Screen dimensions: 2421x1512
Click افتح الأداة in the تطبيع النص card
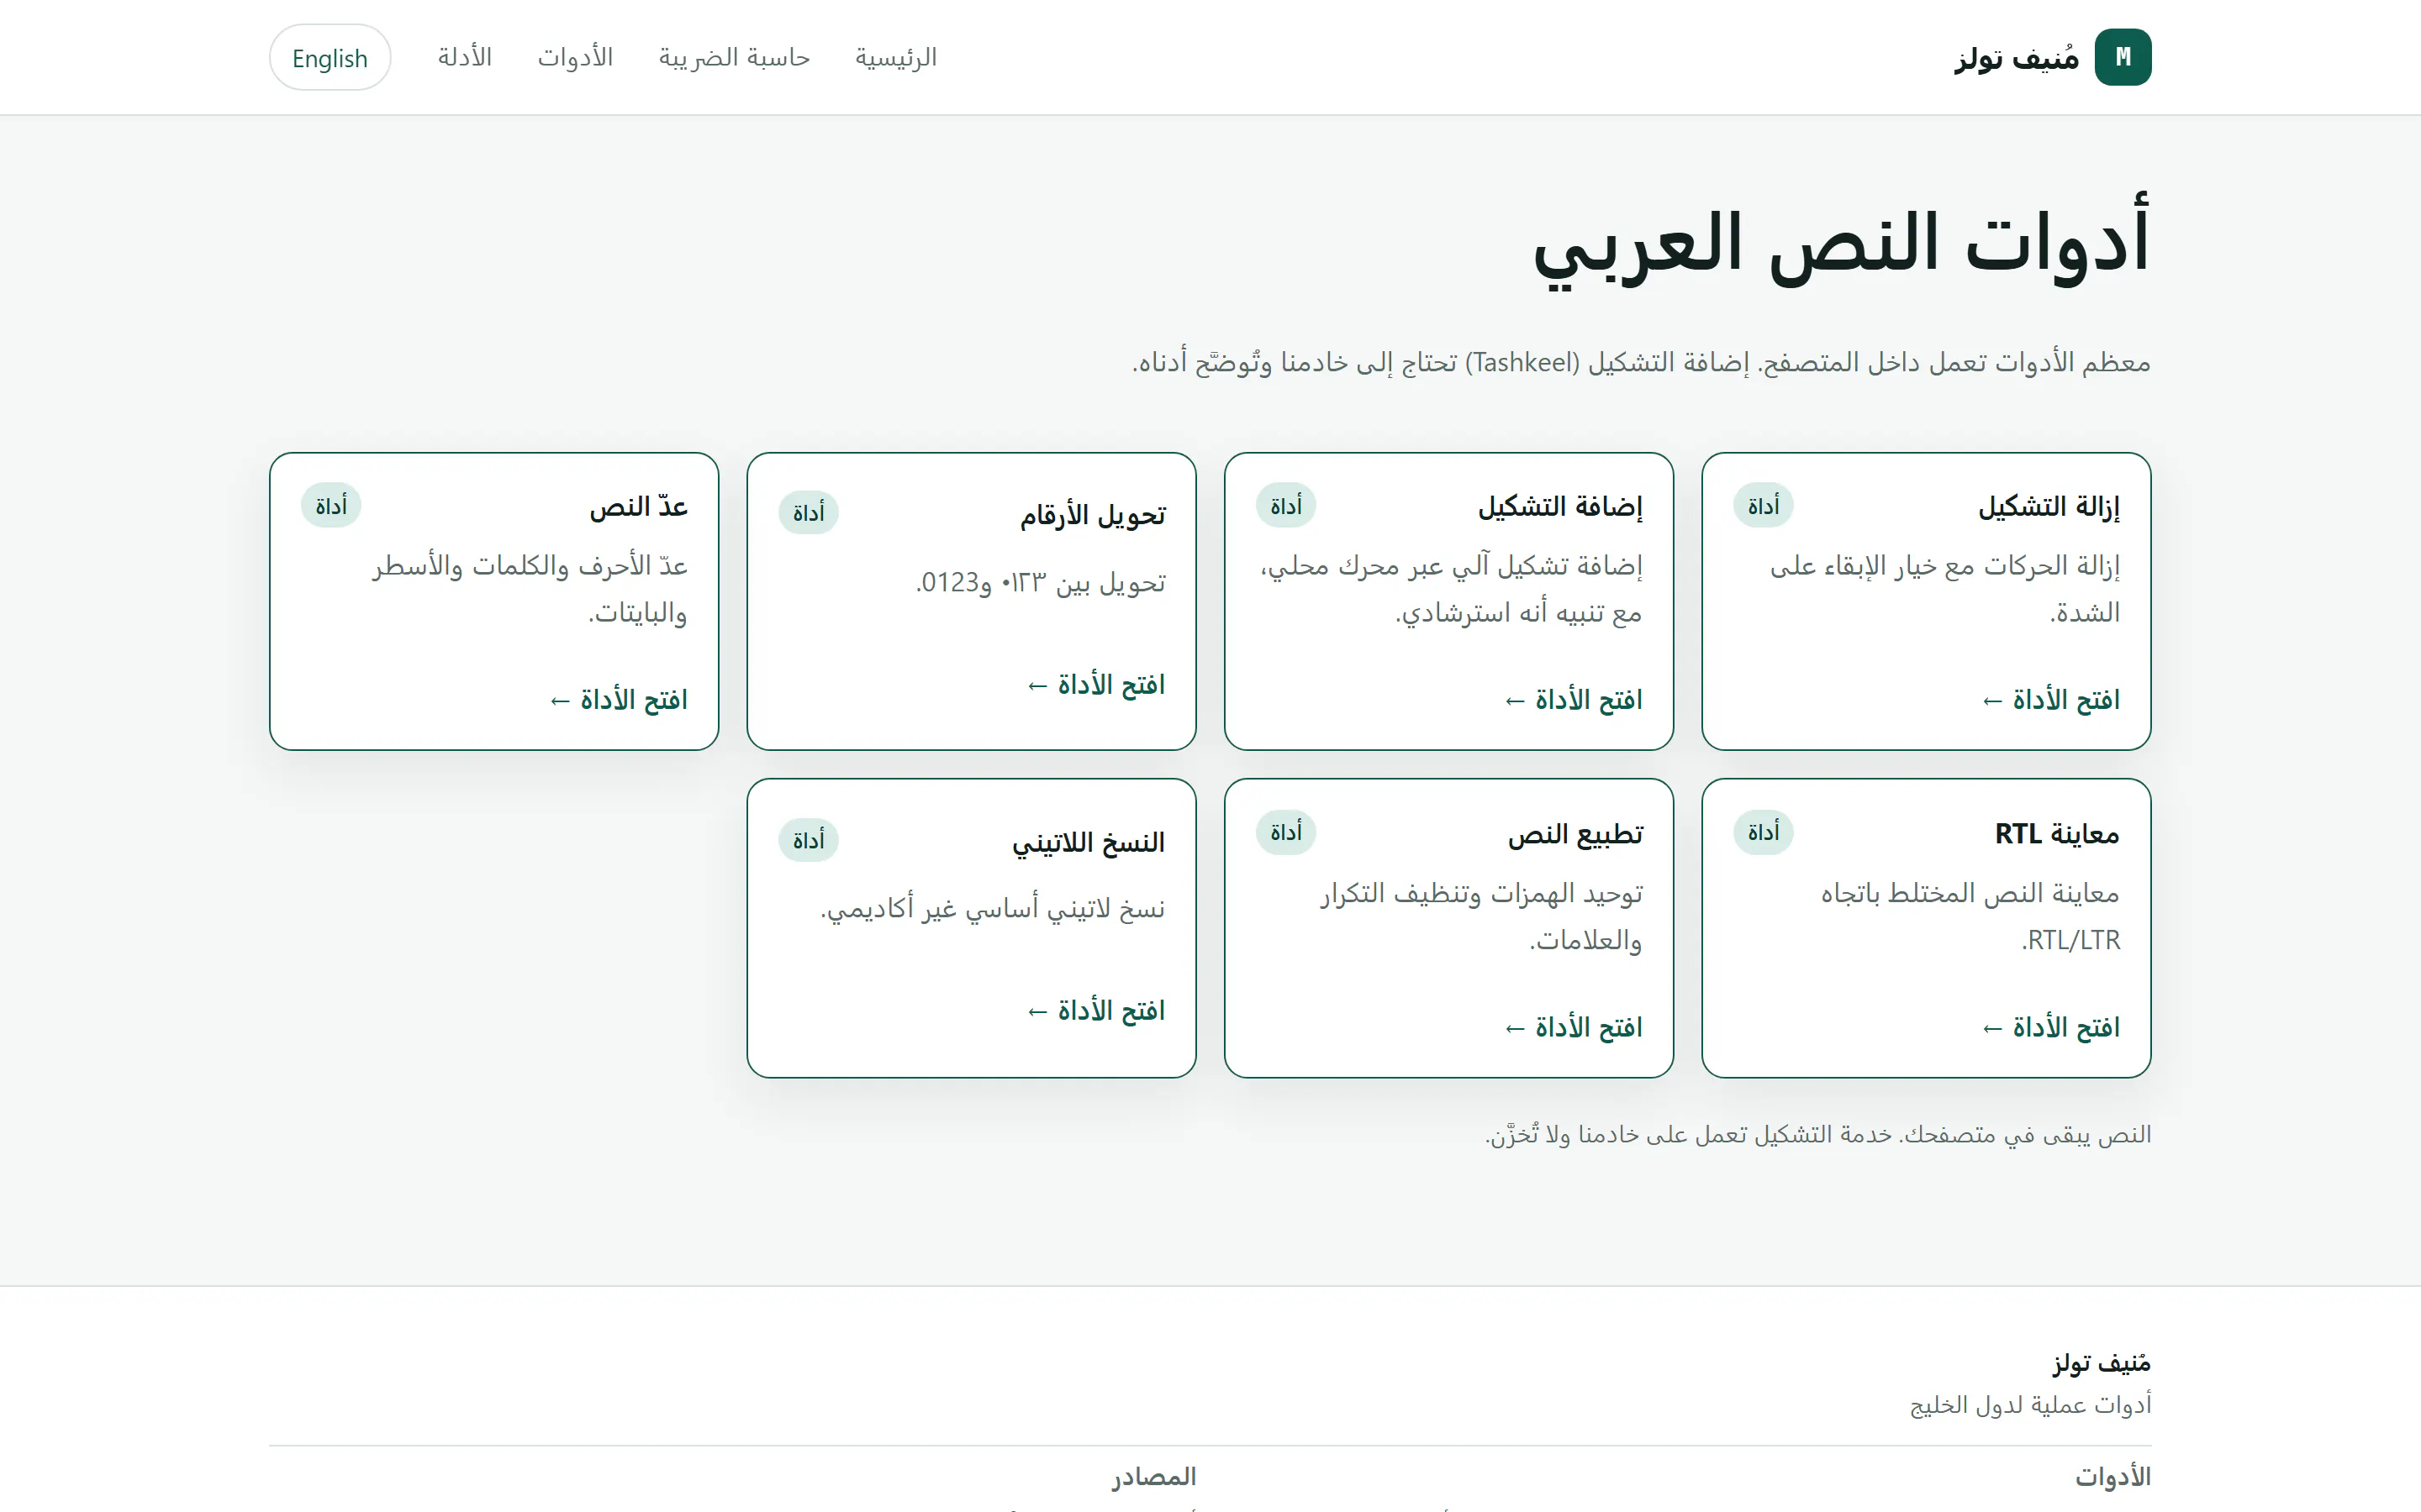(x=1574, y=1027)
